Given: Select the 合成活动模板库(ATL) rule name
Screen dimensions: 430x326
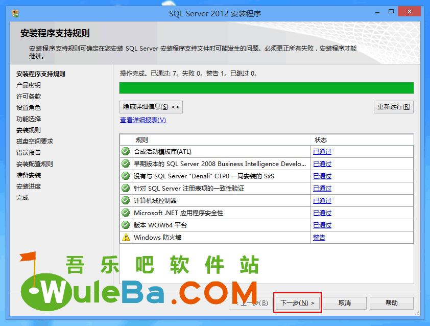Looking at the screenshot, I should [162, 151].
